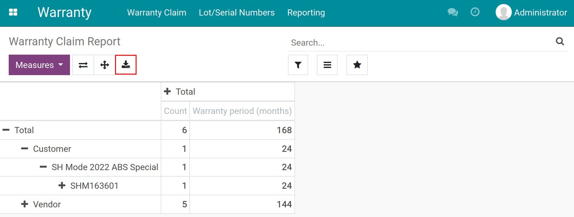Open the activities clock icon
The image size is (574, 217).
tap(475, 12)
